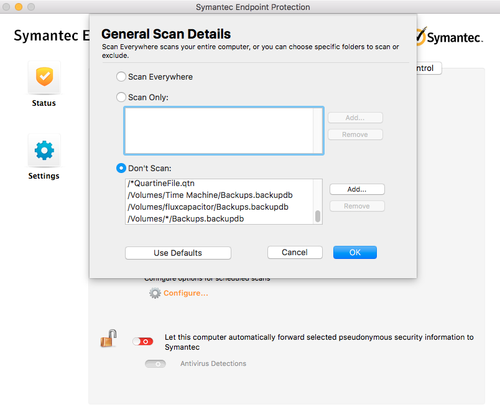
Task: Click the Don't Scan list scrollbar thumb
Action: tap(318, 216)
